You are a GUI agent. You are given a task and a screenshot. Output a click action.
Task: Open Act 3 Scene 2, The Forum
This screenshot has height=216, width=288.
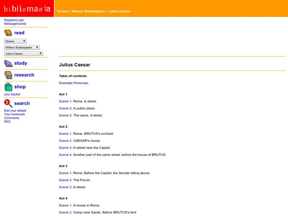point(66,180)
